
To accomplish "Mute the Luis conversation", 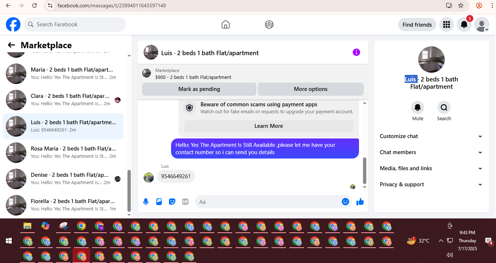I will [x=418, y=107].
